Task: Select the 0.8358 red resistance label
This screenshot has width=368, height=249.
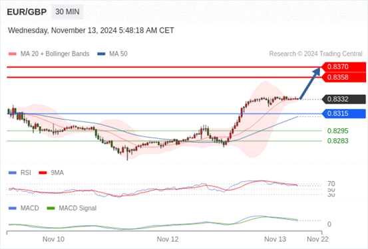Action: click(x=344, y=77)
